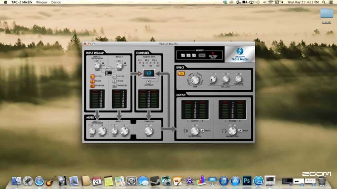Viewport: 337px width, 189px height.
Task: Mute the main OUTPUT
Action: (x=202, y=130)
